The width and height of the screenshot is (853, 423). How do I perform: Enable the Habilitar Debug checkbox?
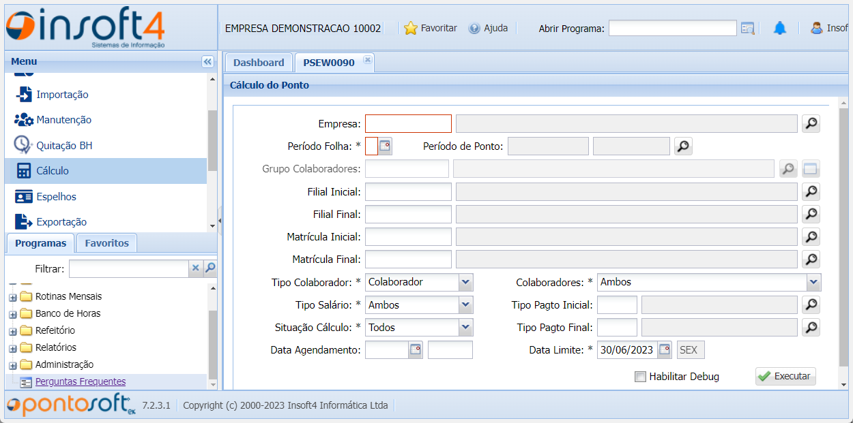[x=640, y=376]
